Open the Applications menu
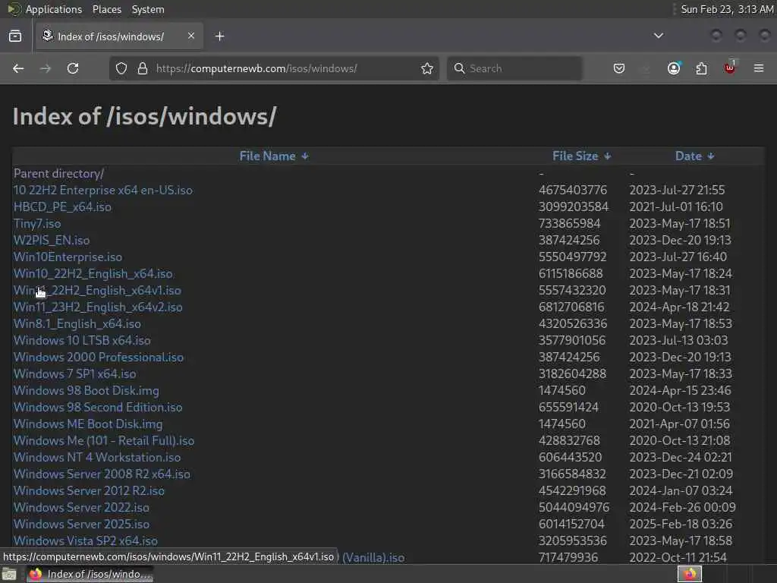777x583 pixels. (x=54, y=9)
